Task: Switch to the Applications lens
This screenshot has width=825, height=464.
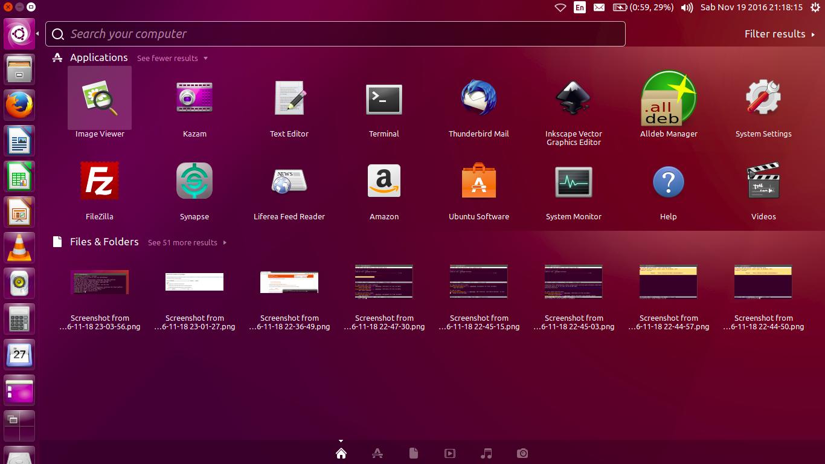Action: pyautogui.click(x=377, y=453)
